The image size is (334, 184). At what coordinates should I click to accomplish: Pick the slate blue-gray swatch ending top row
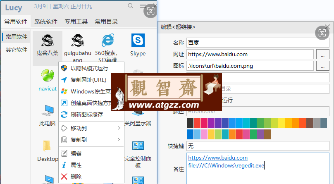[324, 123]
